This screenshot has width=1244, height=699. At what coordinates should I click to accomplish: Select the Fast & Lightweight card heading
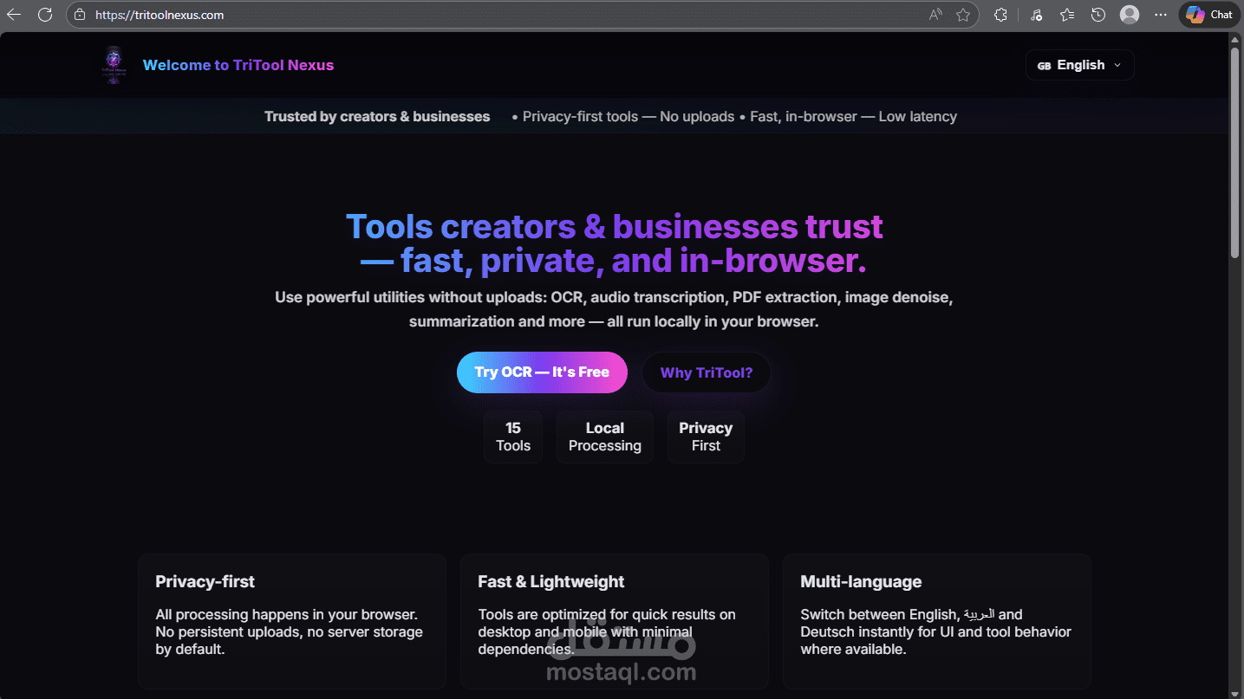pos(551,582)
